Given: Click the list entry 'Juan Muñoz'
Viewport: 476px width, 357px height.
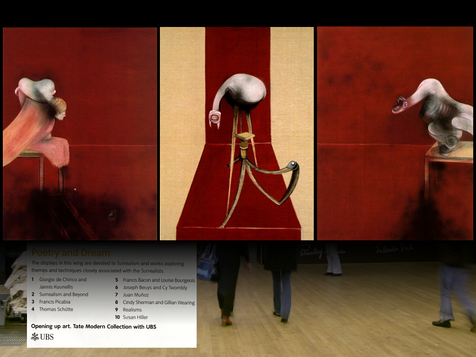Looking at the screenshot, I should point(136,295).
